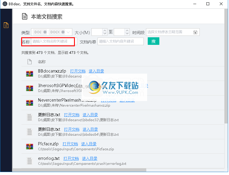The width and height of the screenshot is (229, 175).
Task: Remove the DOC type tag
Action: 45,32
